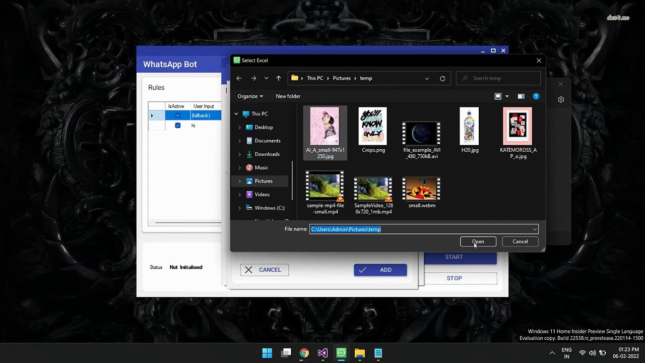Open the settings gear icon

tap(561, 100)
